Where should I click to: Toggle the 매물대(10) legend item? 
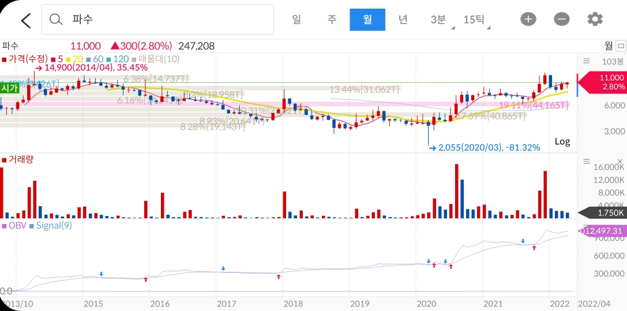pyautogui.click(x=156, y=59)
